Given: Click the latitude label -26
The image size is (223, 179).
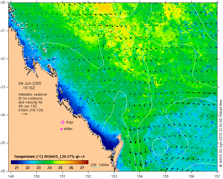Looking at the screenshot, I should [x=3, y=171].
